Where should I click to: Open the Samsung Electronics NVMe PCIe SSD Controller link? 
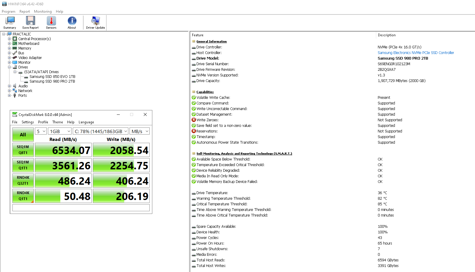pos(416,53)
